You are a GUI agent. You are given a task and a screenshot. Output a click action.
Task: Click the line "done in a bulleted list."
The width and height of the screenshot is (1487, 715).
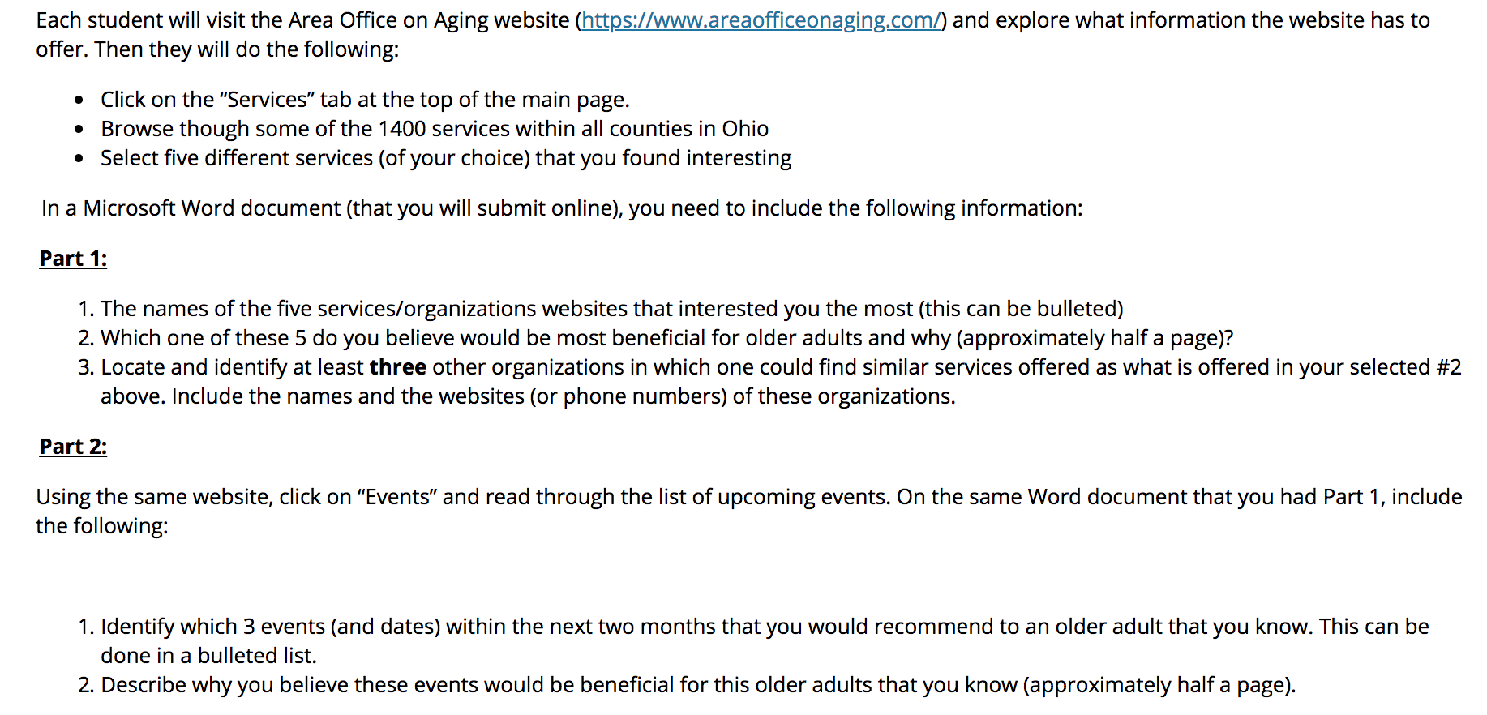[x=208, y=656]
